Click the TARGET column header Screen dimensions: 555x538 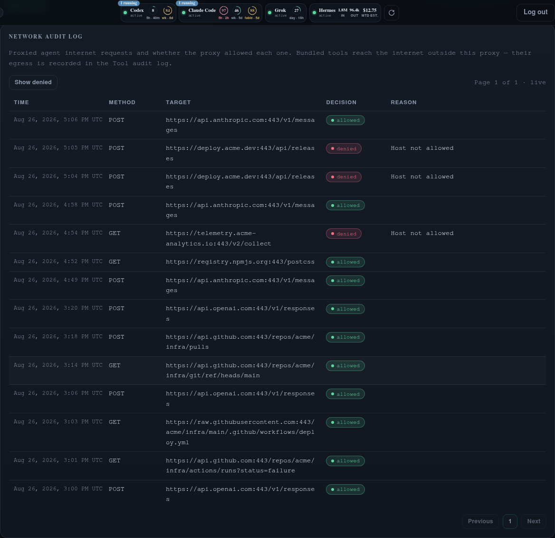point(178,102)
